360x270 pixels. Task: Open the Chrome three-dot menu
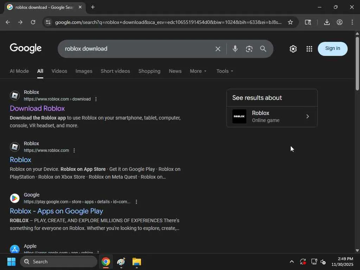(352, 22)
